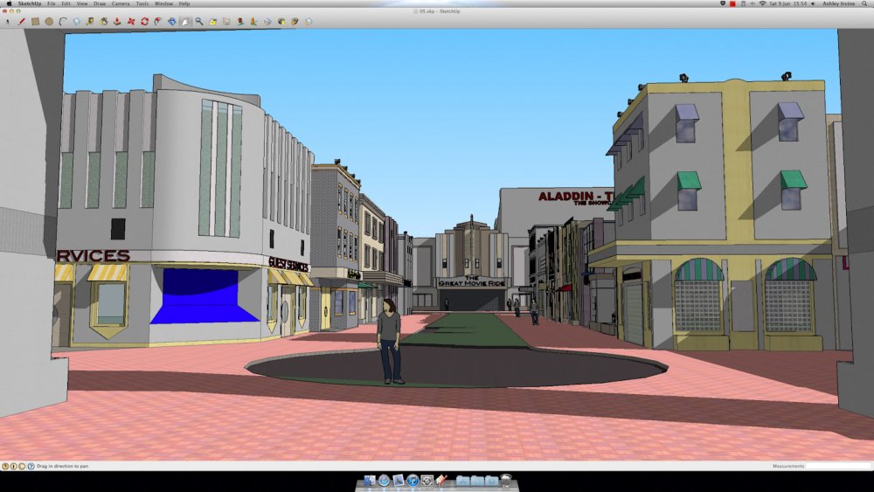
Task: Open the Camera menu
Action: pyautogui.click(x=120, y=3)
